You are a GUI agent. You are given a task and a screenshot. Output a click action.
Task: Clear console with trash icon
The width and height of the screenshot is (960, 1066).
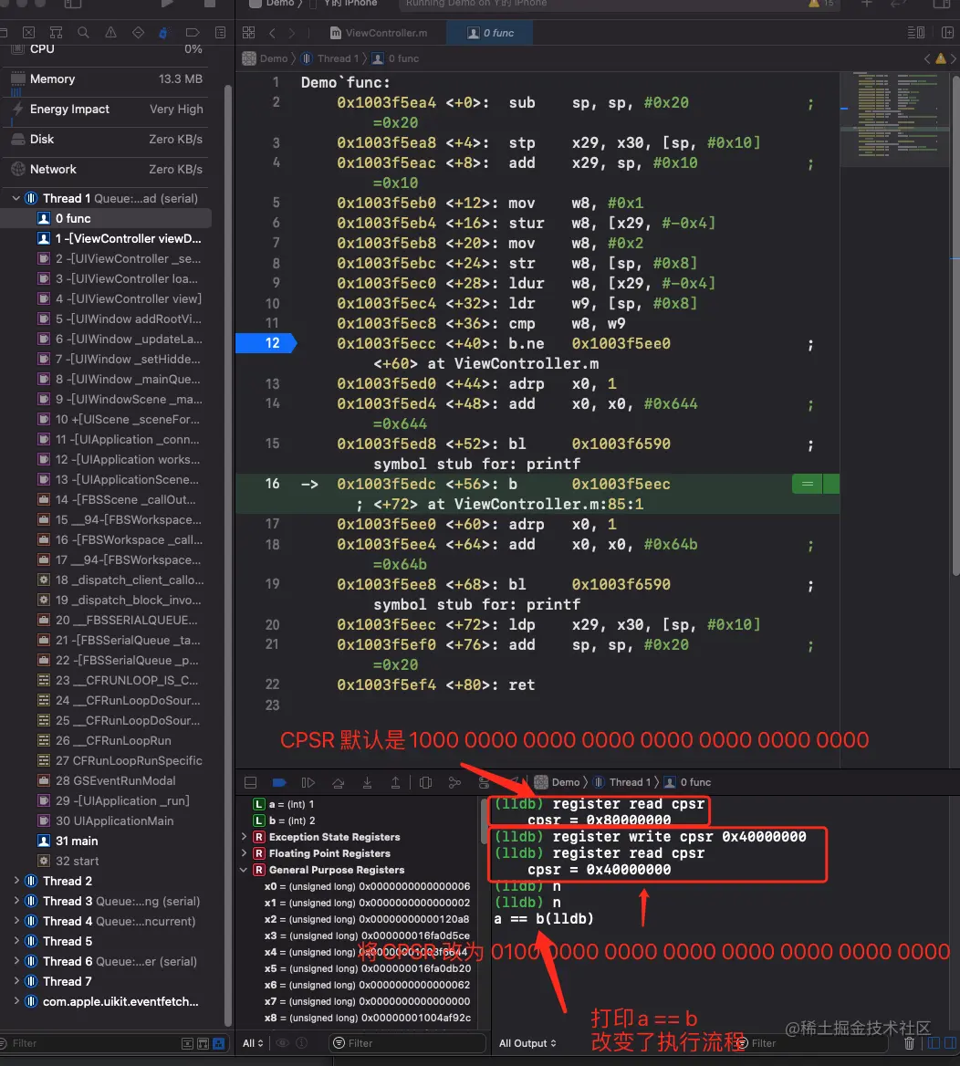[909, 1043]
